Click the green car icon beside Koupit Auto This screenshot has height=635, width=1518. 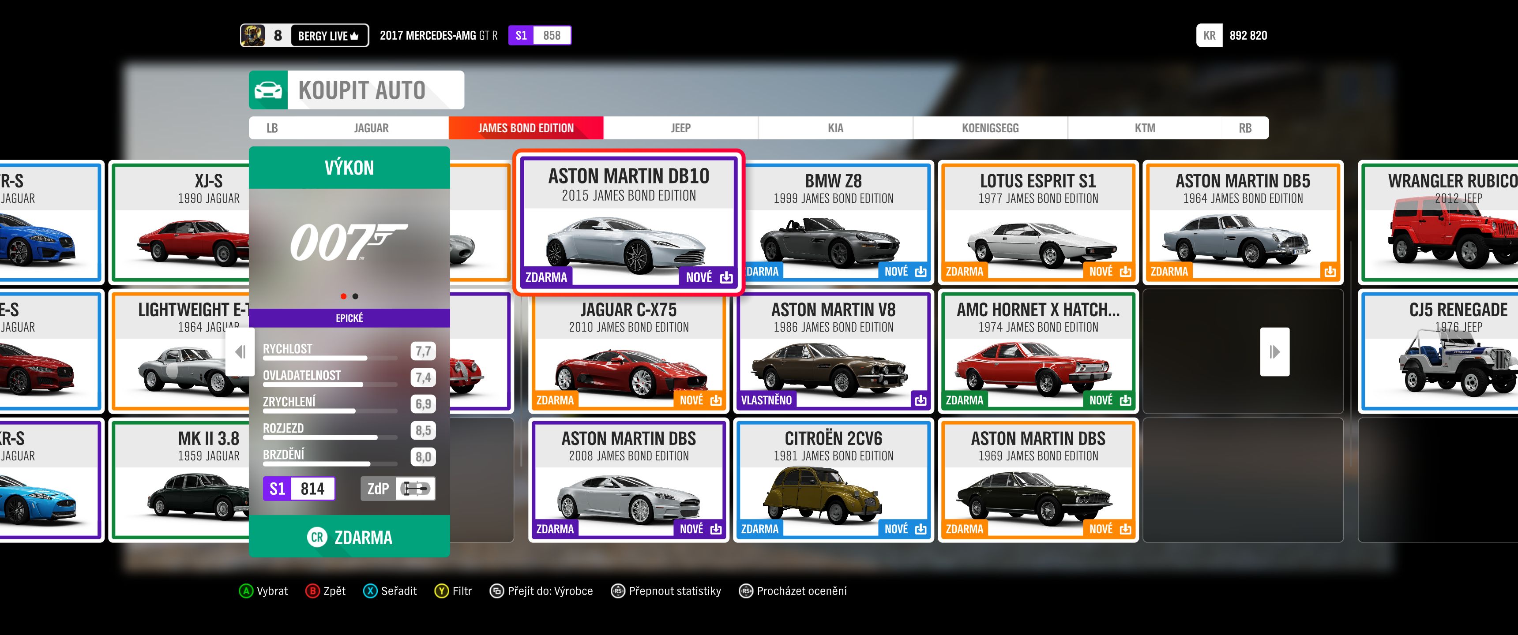[x=268, y=90]
